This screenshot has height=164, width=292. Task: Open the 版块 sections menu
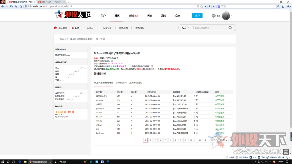pos(76,28)
